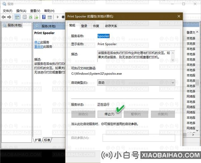Switch to 标准 view tab at bottom

point(47,140)
